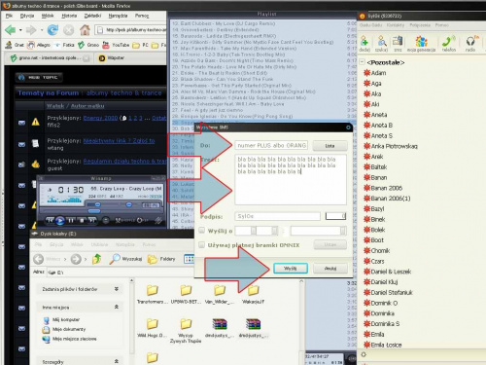Screen dimensions: 486x365
Task: Click the Anuluj button in SMS dialog
Action: point(330,269)
